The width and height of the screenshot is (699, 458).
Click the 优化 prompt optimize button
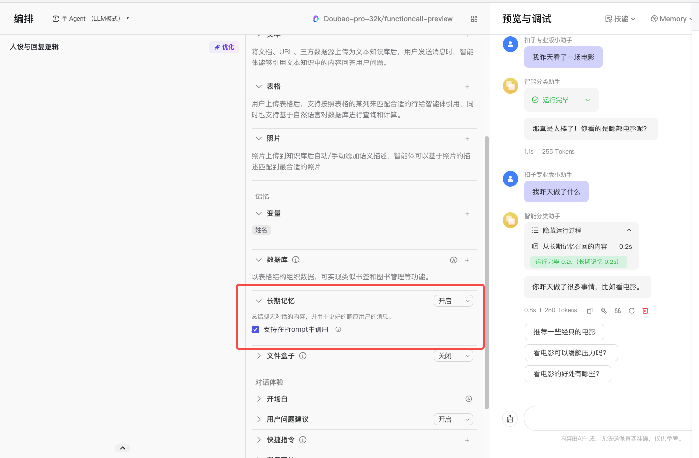pos(224,47)
